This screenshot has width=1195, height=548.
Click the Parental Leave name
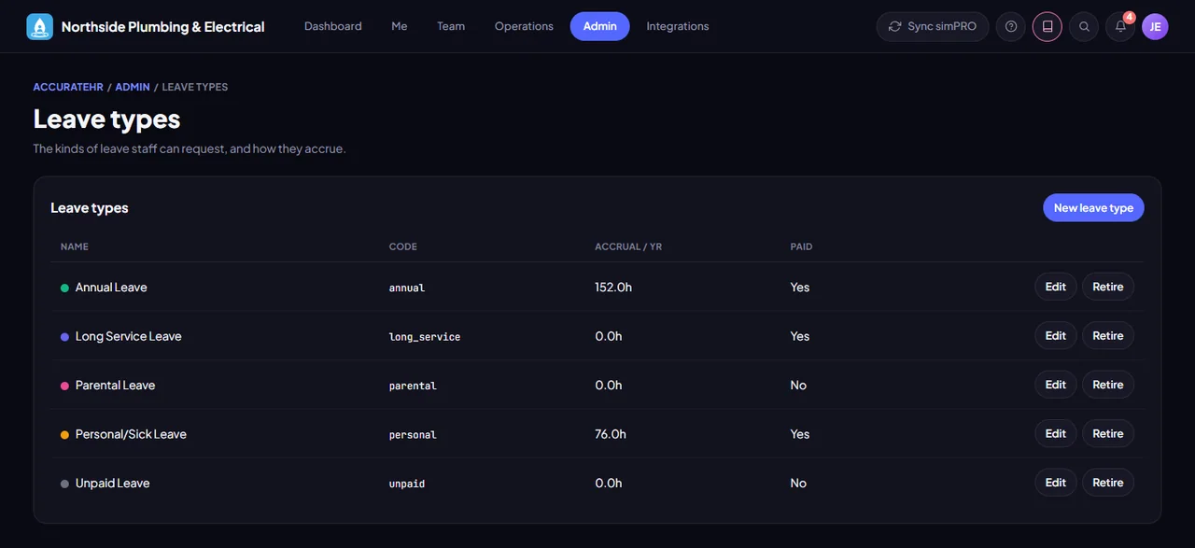pos(116,386)
